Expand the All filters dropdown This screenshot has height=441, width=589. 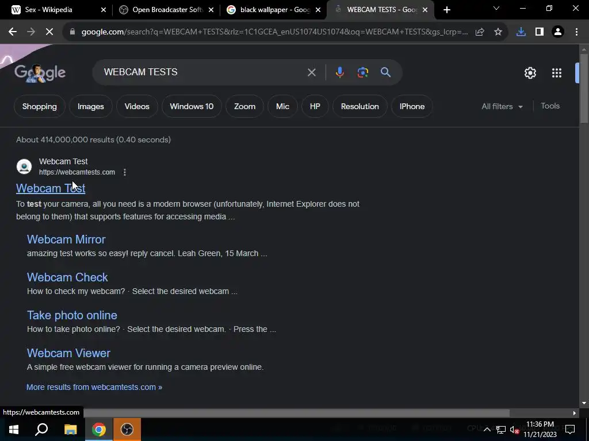(502, 106)
